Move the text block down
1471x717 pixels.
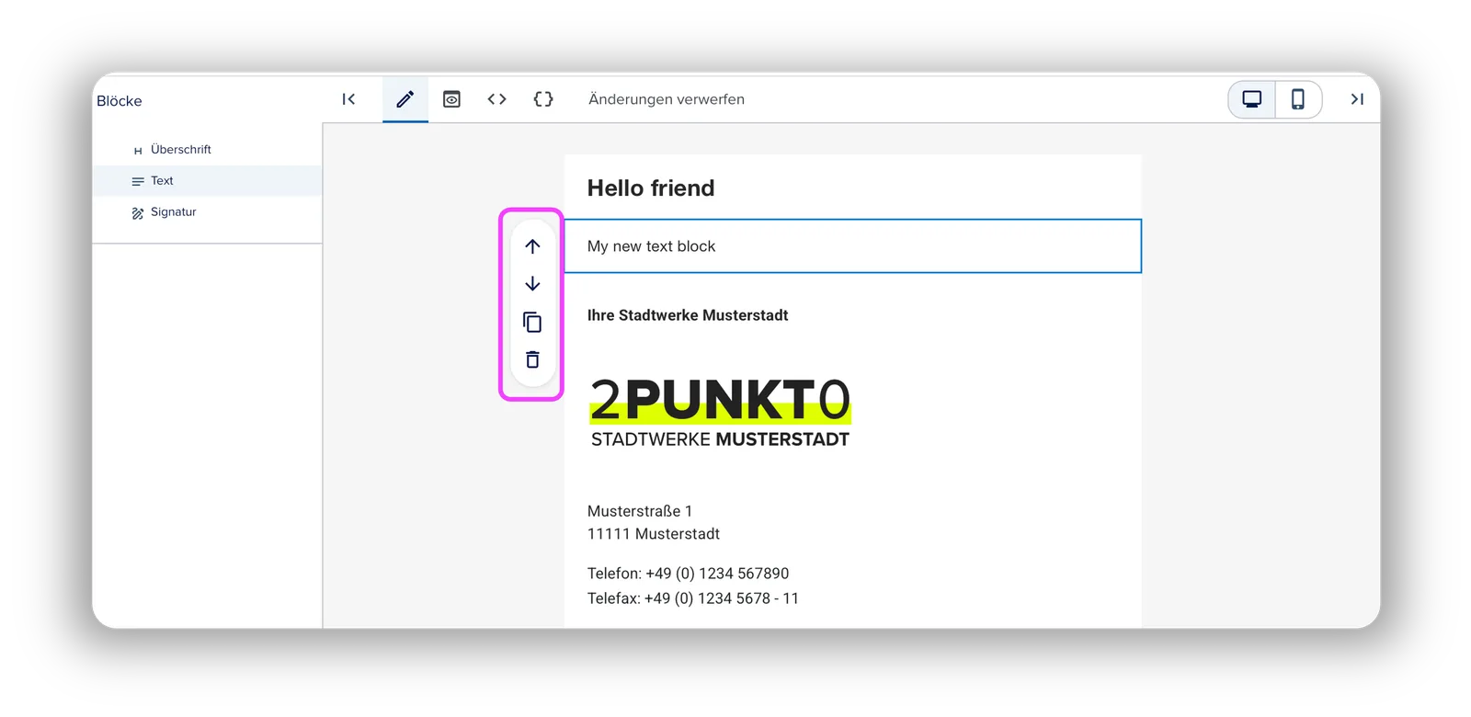(532, 284)
